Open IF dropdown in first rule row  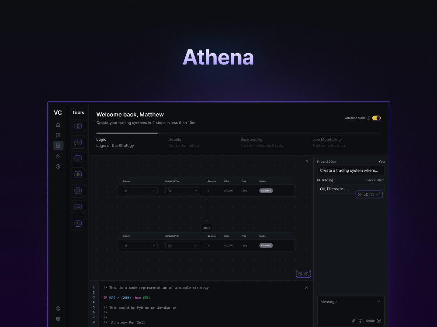[140, 191]
